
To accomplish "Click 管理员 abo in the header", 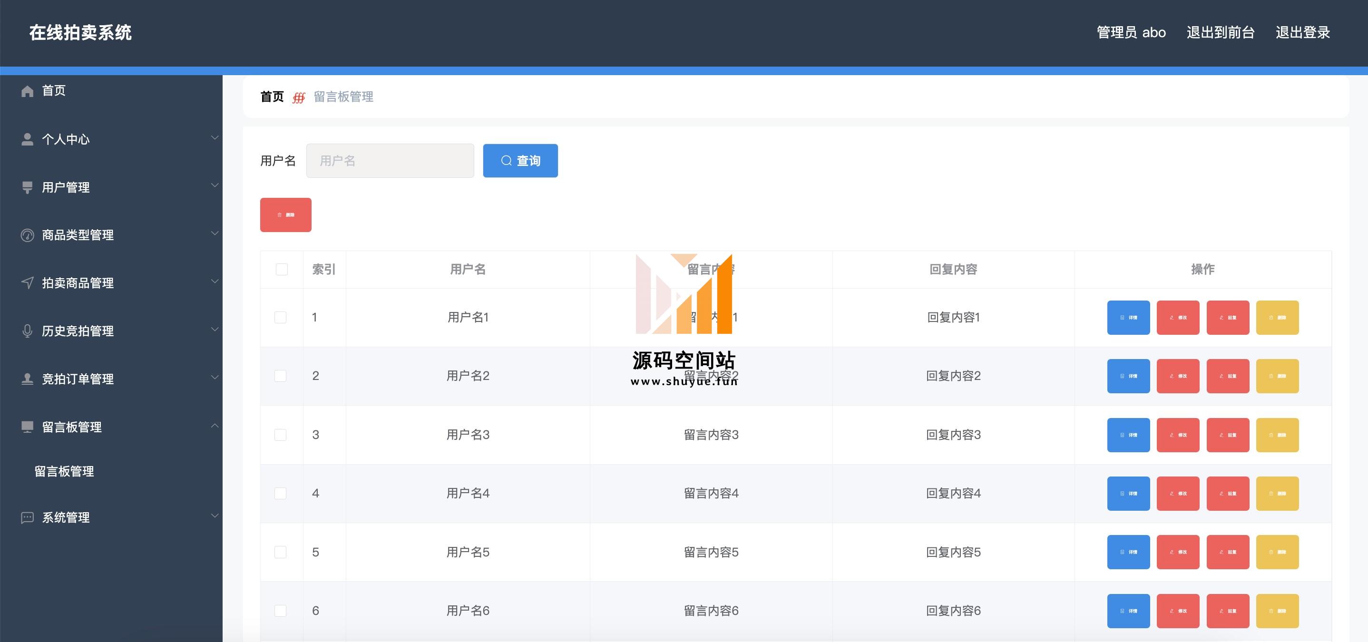I will click(1131, 32).
